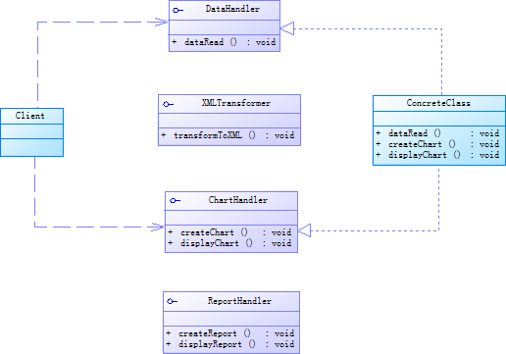
Task: Click dataRead() operation in DataHandler
Action: click(x=225, y=42)
